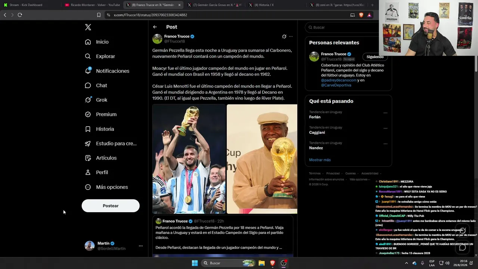Viewport: 478px width, 269px height.
Task: Close the Franco Trucce en X tab
Action: click(x=179, y=5)
